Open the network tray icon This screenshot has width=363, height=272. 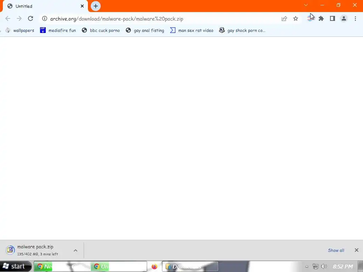pos(315,266)
